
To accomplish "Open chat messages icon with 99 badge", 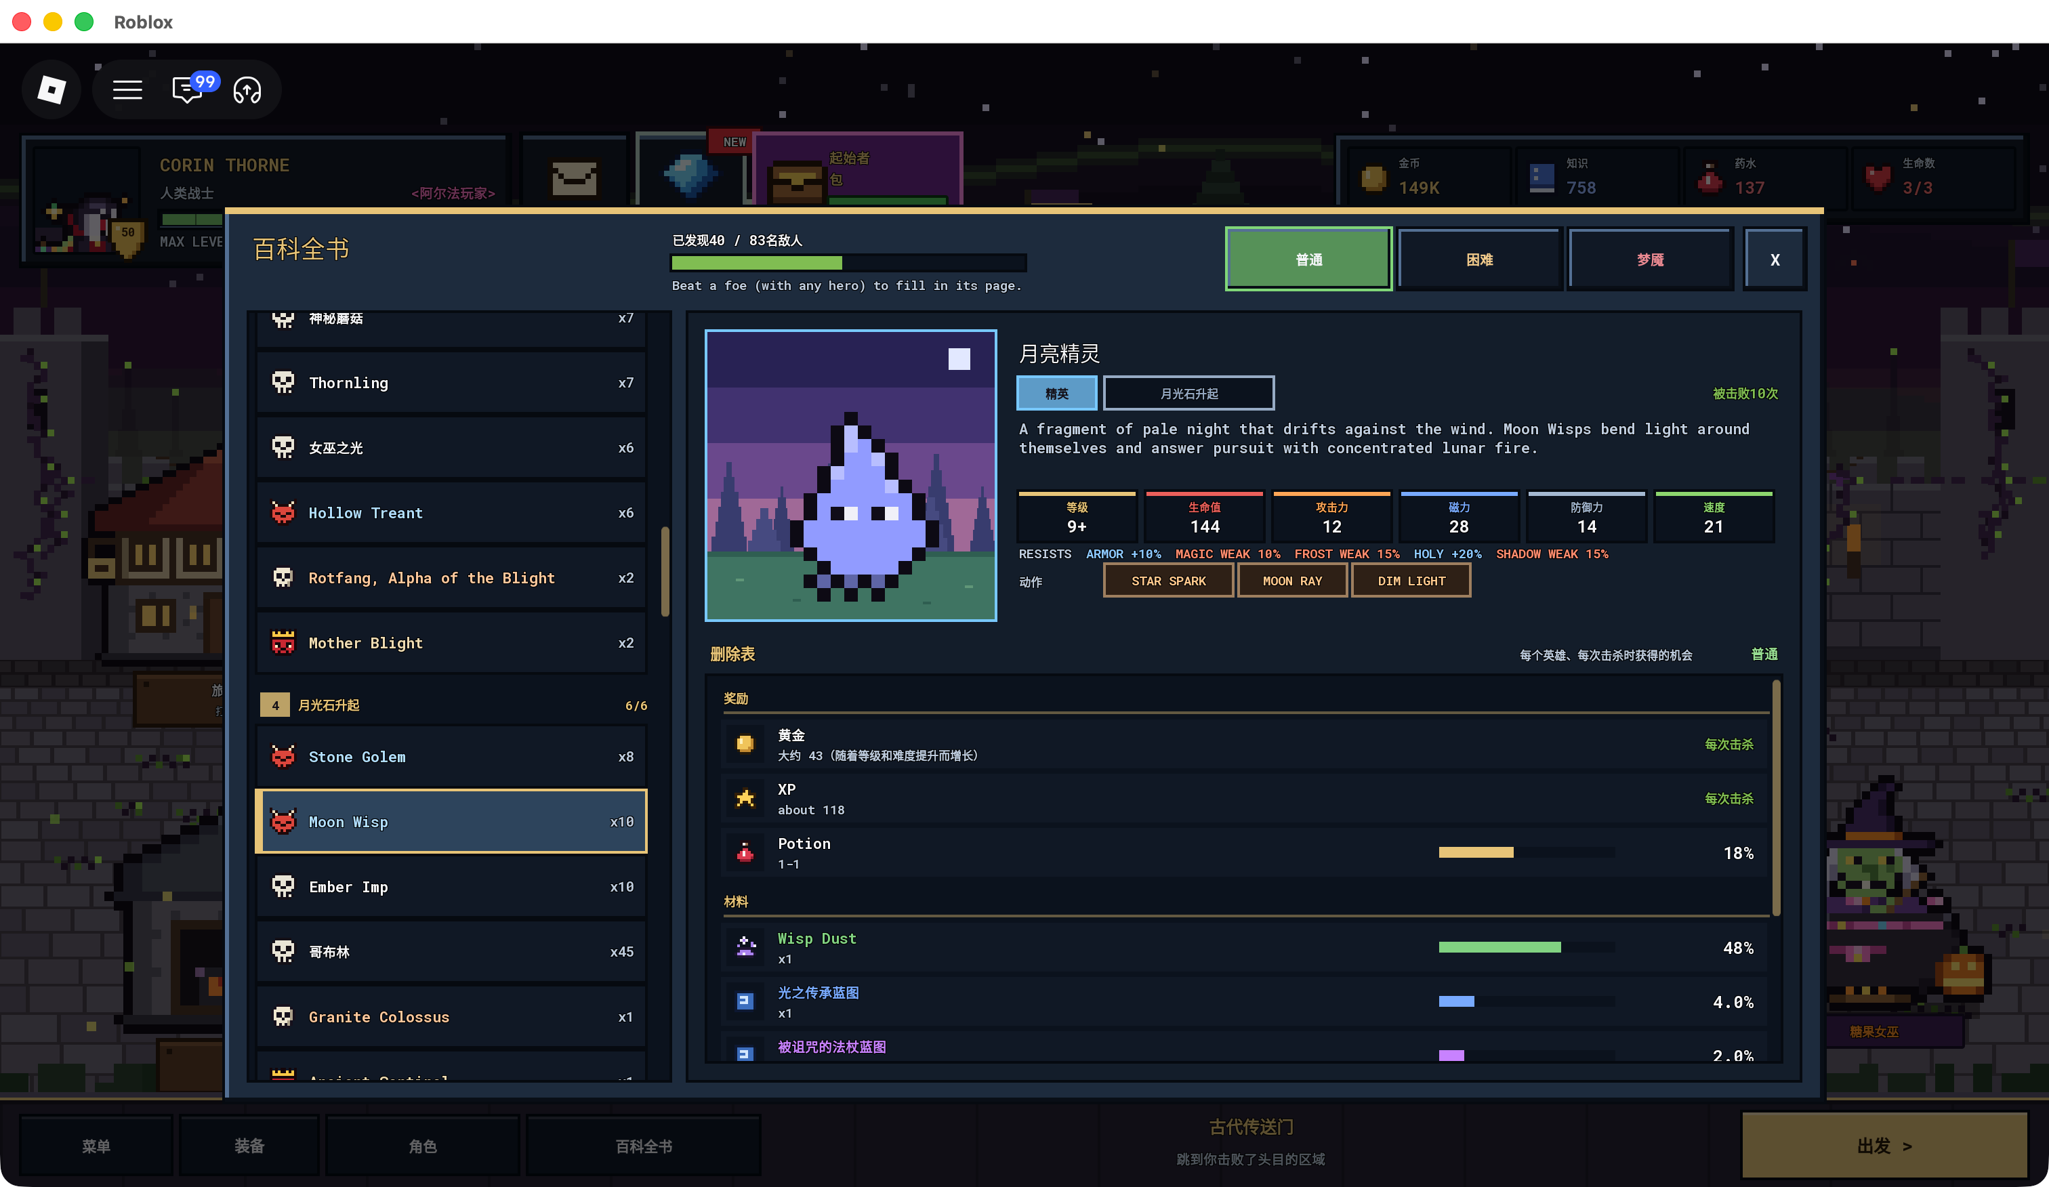I will (x=188, y=89).
